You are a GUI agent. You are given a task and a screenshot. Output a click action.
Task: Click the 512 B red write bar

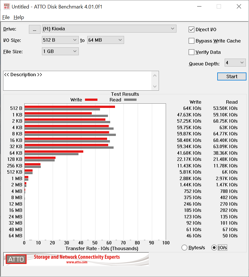coord(70,107)
